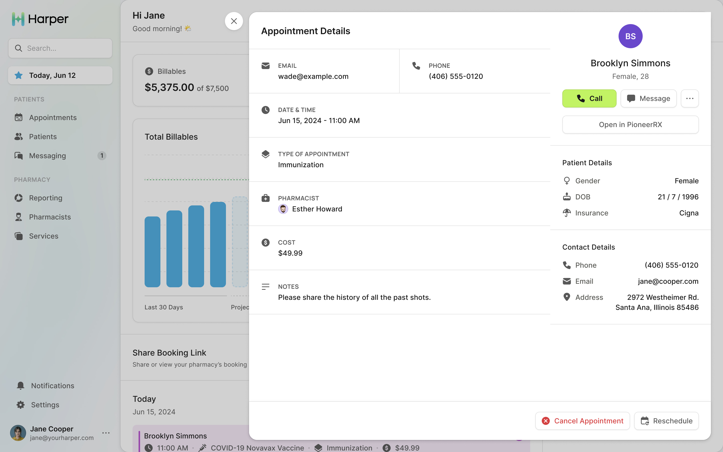Click the Search input field

(60, 48)
